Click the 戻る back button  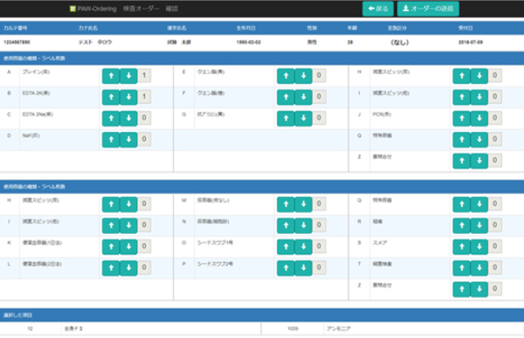point(378,9)
